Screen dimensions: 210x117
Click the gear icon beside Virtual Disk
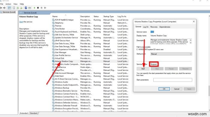53,58
